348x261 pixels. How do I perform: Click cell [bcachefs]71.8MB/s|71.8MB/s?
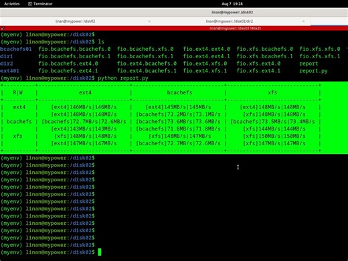coord(178,128)
